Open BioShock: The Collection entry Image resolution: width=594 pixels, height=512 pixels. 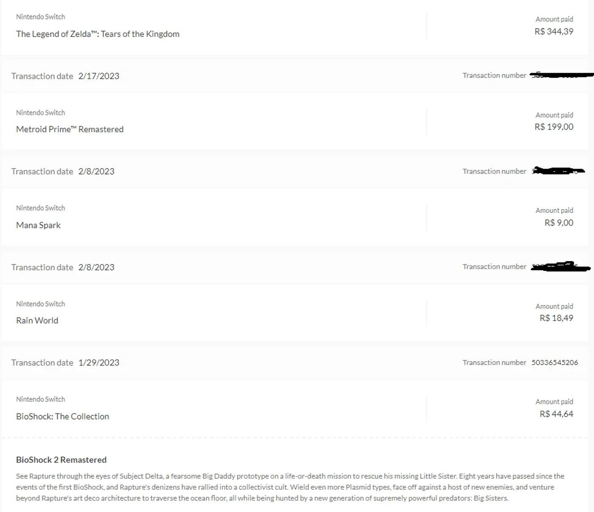(63, 416)
